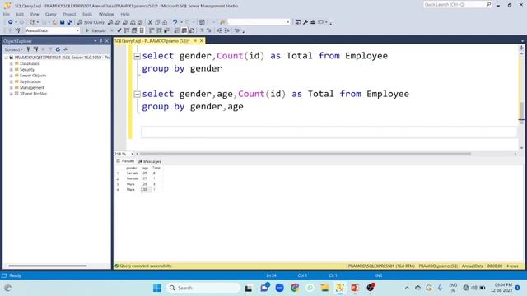Click the taskbar Search box
Image resolution: width=527 pixels, height=296 pixels.
(203, 288)
